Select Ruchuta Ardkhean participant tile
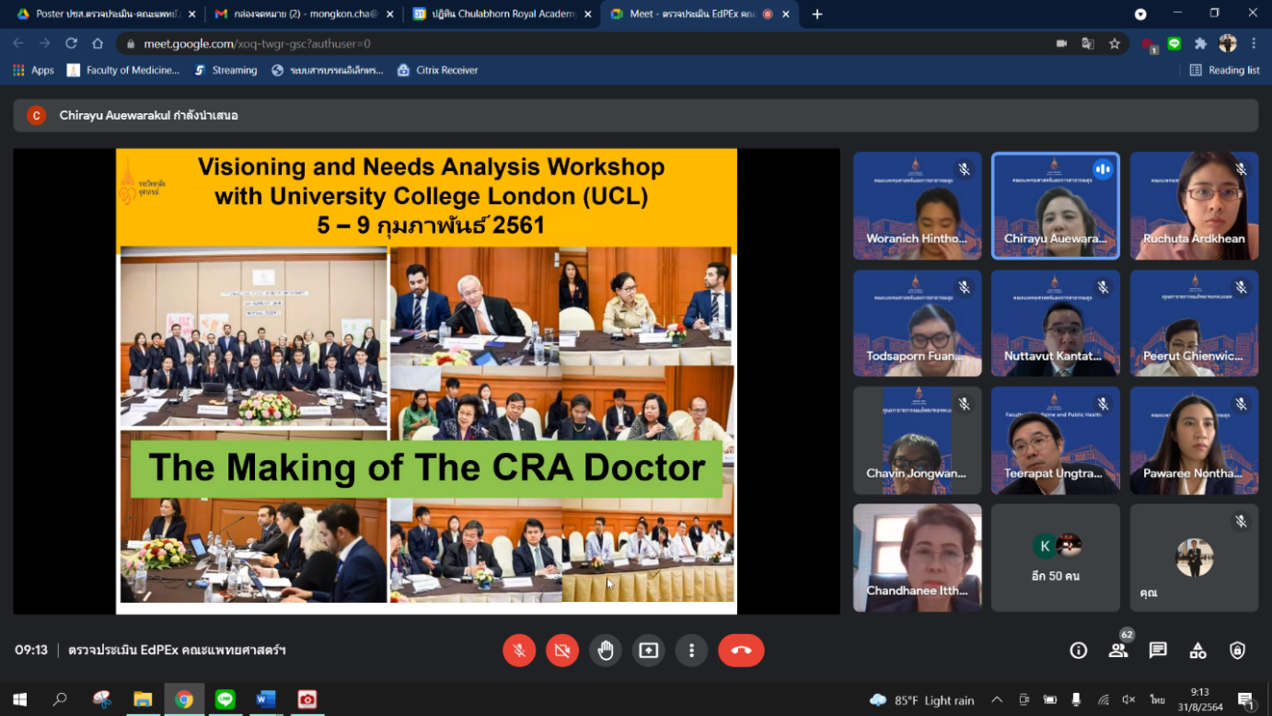1272x716 pixels. point(1194,205)
